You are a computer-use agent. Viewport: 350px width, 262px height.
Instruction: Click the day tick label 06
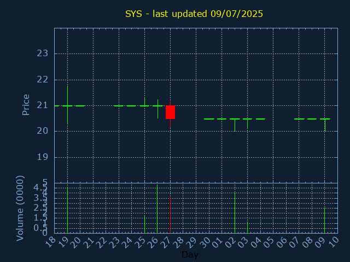click(283, 242)
